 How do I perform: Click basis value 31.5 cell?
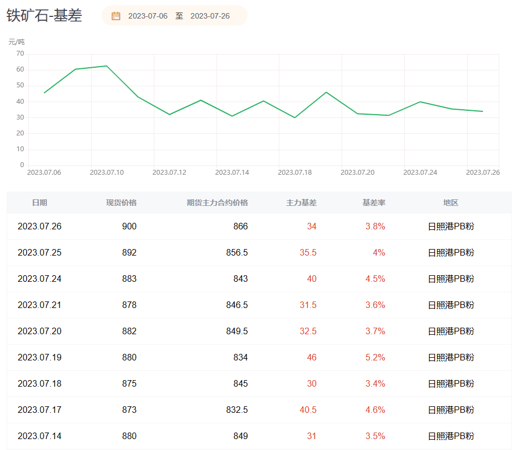pos(308,305)
